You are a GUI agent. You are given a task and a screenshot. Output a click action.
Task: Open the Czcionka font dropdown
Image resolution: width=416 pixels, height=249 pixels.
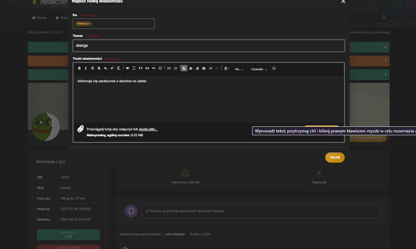point(259,69)
